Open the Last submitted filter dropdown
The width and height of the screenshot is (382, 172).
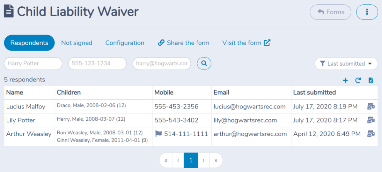(x=346, y=64)
